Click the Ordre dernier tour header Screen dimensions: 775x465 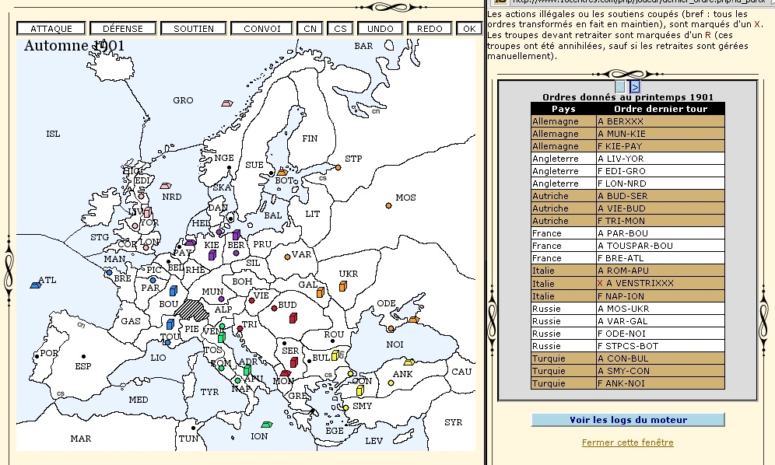661,109
